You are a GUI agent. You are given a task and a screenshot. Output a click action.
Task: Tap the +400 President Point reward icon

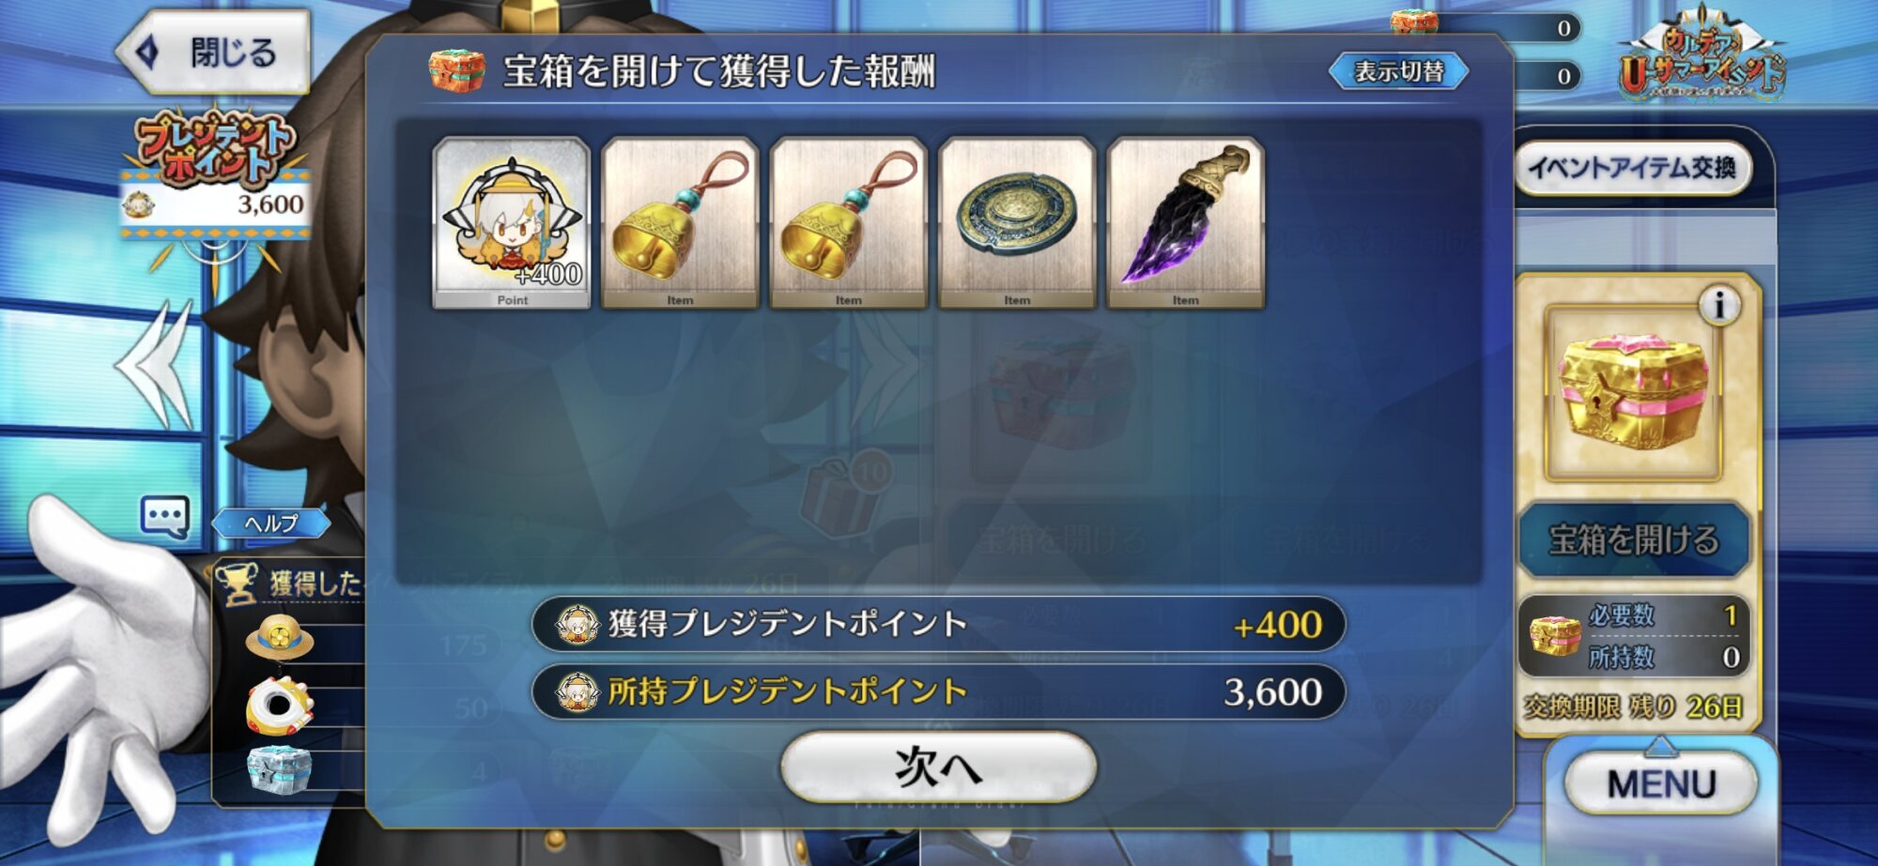512,223
